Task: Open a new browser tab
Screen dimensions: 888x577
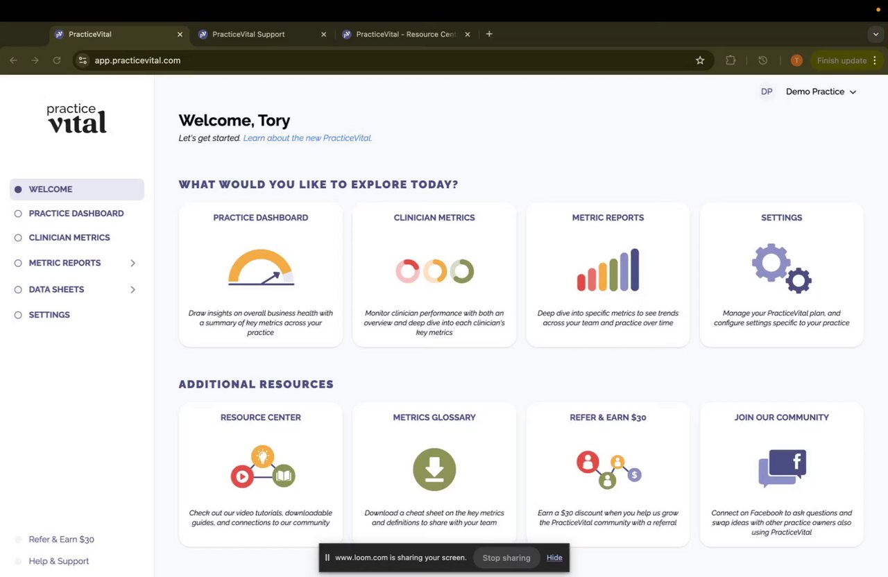Action: point(489,34)
